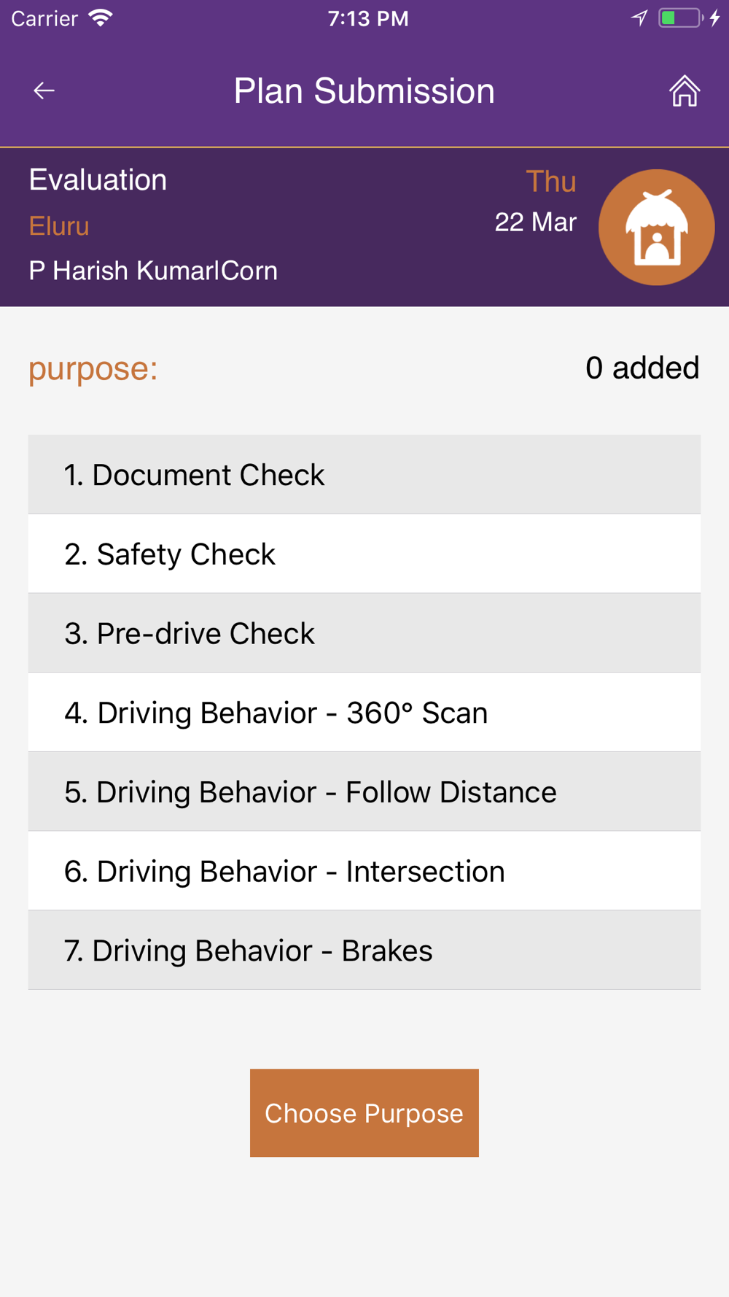Tap the Eluru location label
This screenshot has width=729, height=1297.
pyautogui.click(x=59, y=226)
